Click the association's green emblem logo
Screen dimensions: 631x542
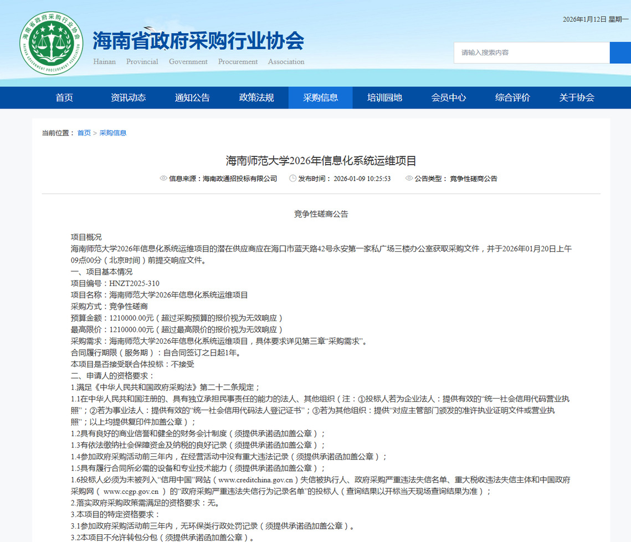click(51, 43)
